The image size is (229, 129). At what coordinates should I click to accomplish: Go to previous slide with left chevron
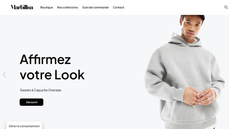point(5,75)
